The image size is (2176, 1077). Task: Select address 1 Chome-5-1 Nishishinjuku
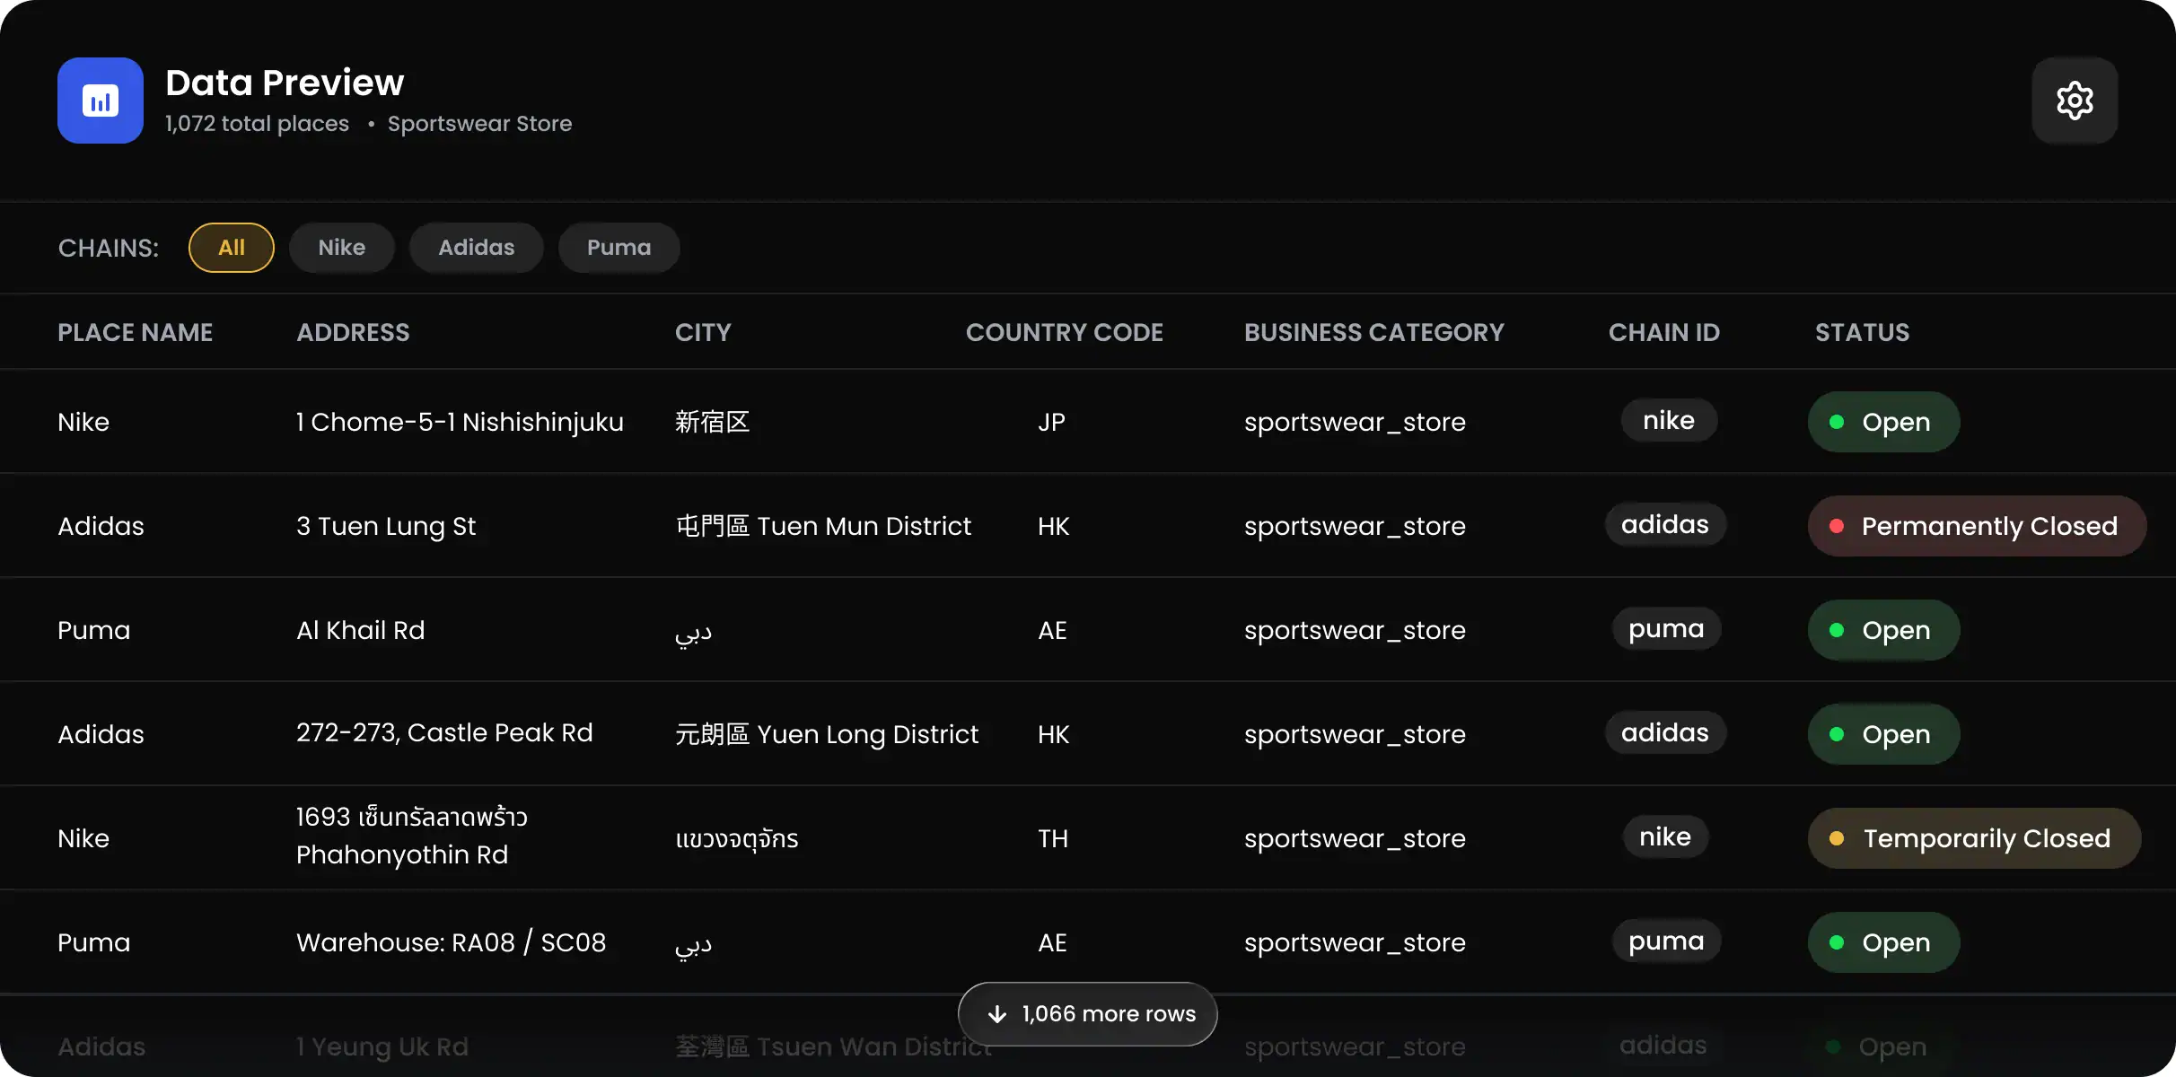tap(460, 422)
